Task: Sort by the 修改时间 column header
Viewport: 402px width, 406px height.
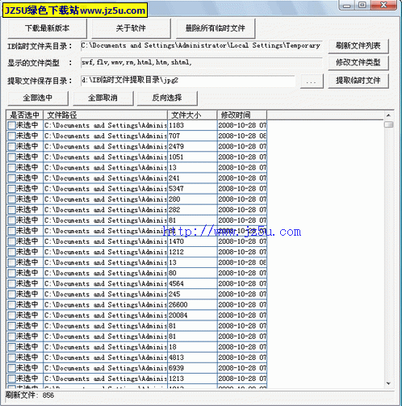Action: [241, 115]
